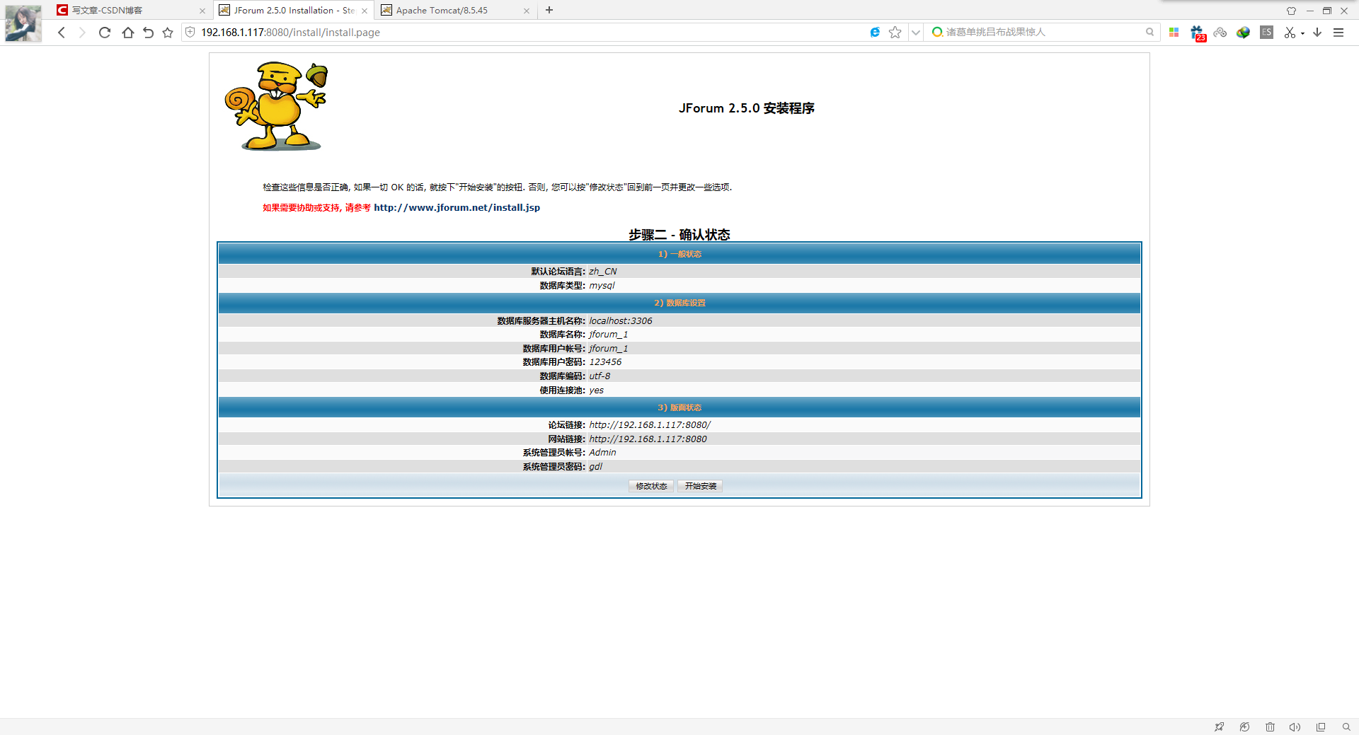This screenshot has width=1359, height=735.
Task: Select the mysql database type value
Action: (602, 286)
